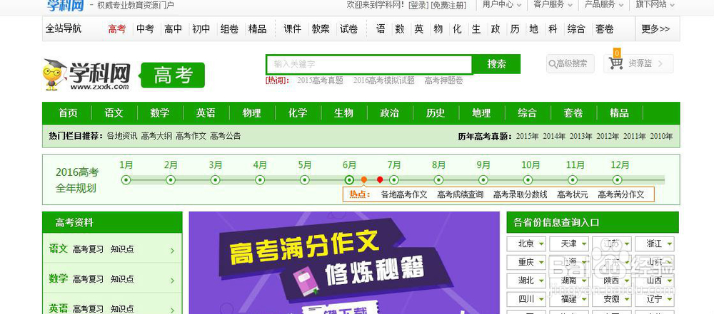Open the 历史 tab in green navbar
Image resolution: width=714 pixels, height=314 pixels.
coord(436,113)
